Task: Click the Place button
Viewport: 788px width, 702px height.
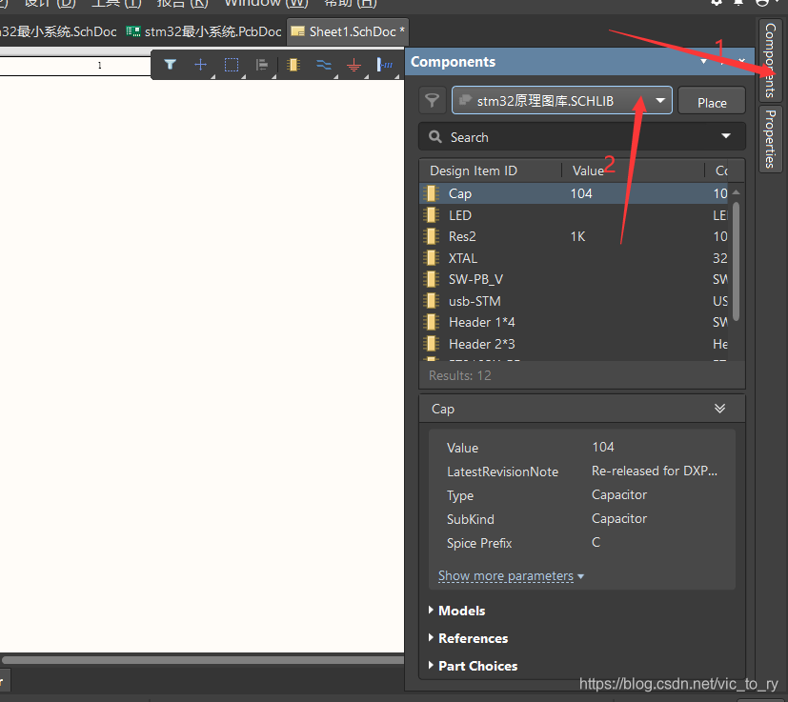Action: click(x=712, y=102)
